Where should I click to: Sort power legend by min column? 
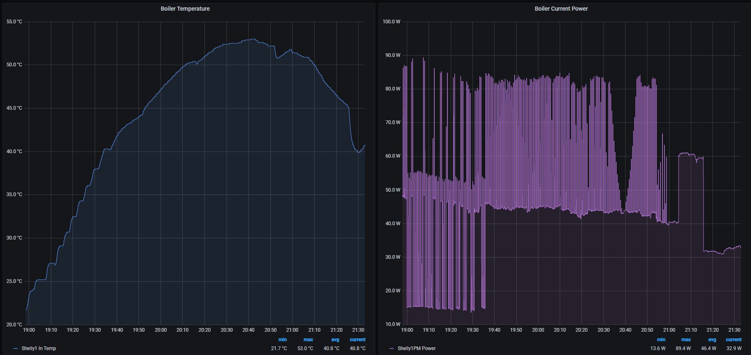[661, 339]
